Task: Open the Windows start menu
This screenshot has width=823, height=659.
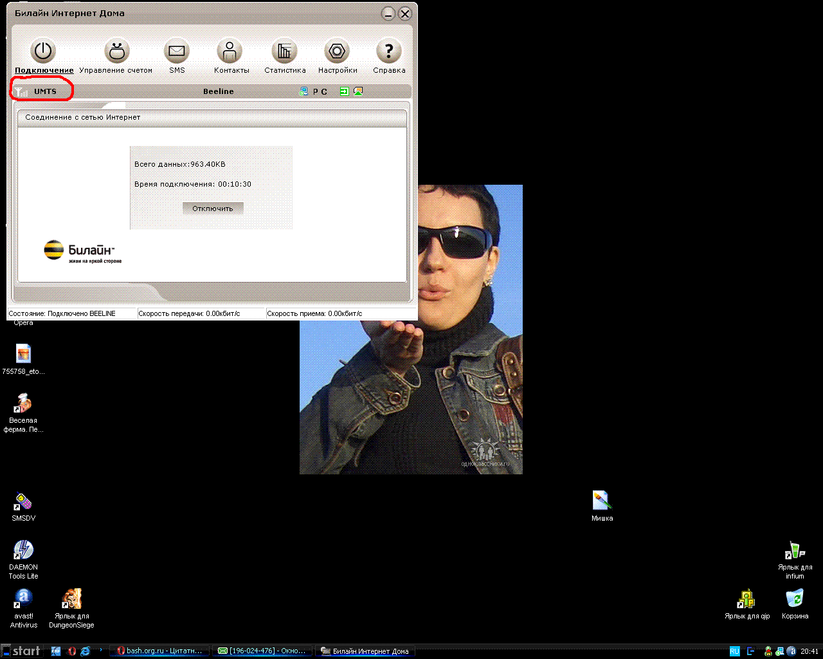Action: (22, 651)
